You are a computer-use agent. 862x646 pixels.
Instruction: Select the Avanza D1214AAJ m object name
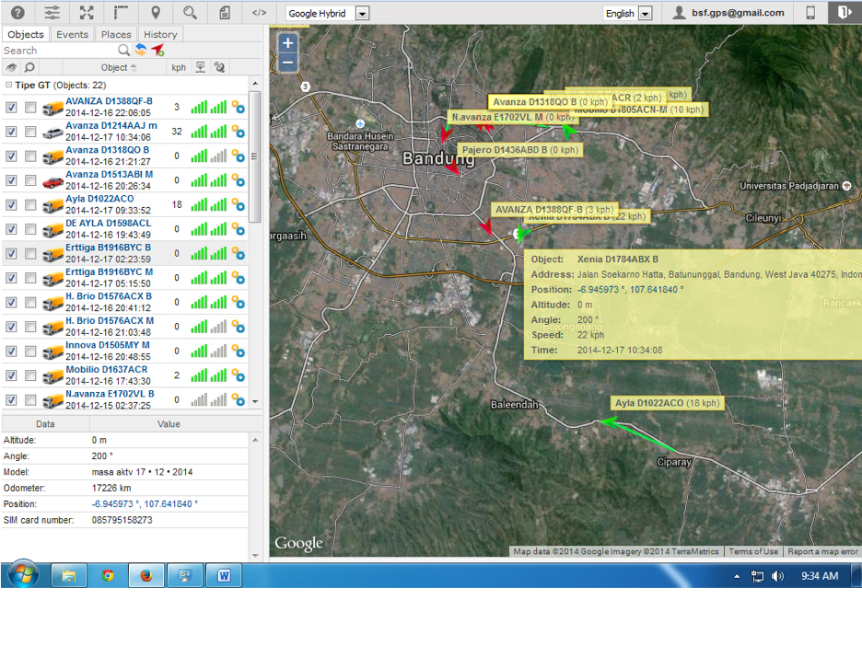(x=111, y=125)
